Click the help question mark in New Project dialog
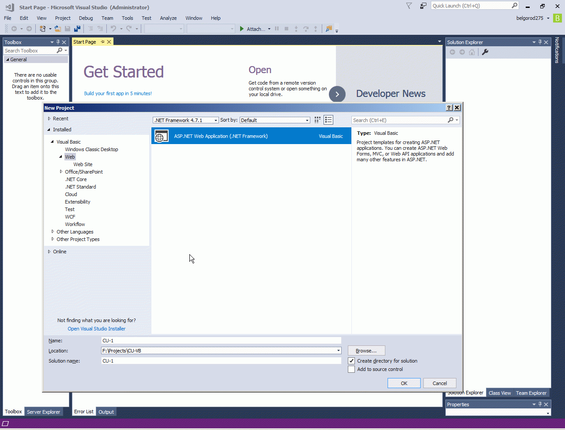Image resolution: width=565 pixels, height=430 pixels. (449, 107)
